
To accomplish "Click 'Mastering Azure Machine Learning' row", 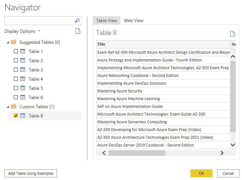I will (x=163, y=99).
